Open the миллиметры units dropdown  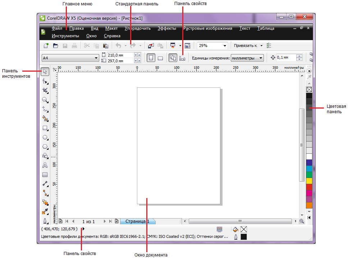[x=261, y=58]
